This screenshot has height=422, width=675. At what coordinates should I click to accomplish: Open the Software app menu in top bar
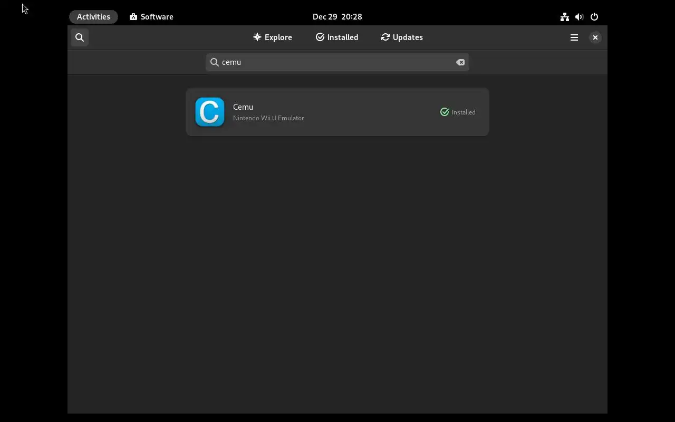151,16
